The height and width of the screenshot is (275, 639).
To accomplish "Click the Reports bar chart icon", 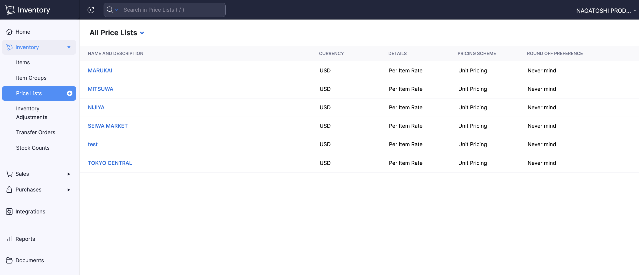I will tap(9, 239).
